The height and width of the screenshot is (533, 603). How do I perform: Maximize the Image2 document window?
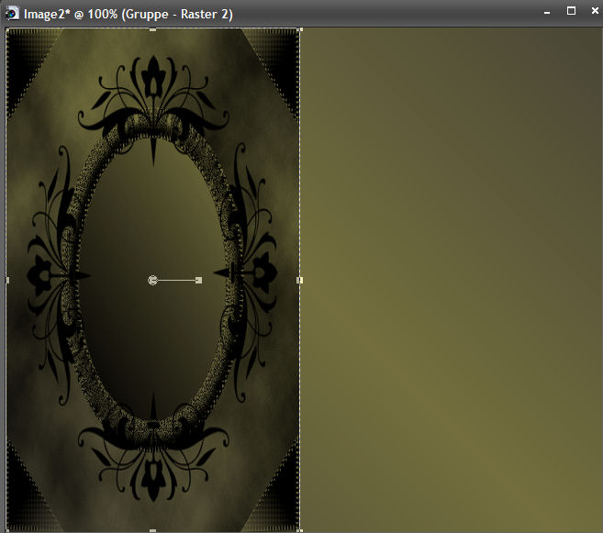(x=570, y=12)
